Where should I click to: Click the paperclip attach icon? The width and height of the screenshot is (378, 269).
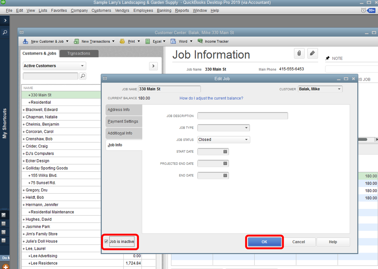point(299,53)
